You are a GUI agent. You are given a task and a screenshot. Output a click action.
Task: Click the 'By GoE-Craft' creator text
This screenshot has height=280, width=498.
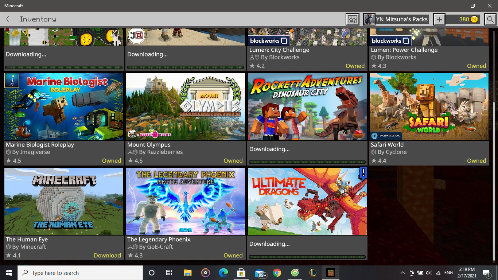click(x=156, y=247)
